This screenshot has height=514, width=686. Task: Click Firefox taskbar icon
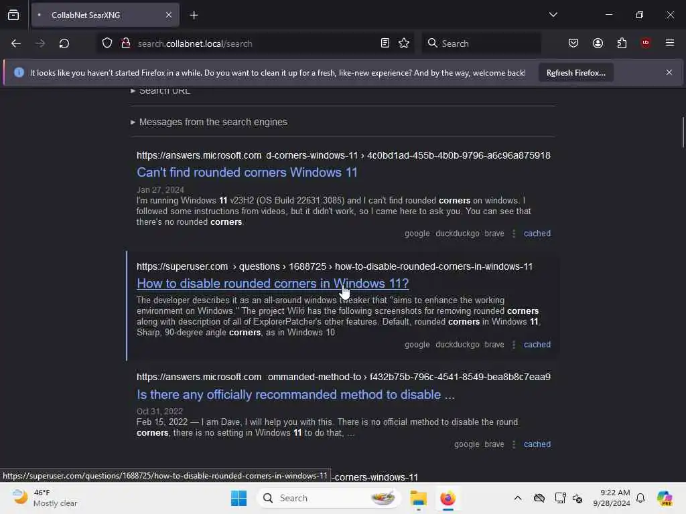point(448,498)
